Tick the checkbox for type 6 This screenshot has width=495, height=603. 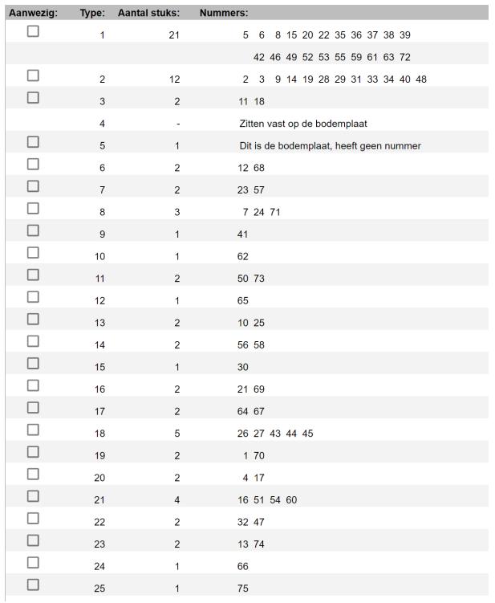click(33, 164)
